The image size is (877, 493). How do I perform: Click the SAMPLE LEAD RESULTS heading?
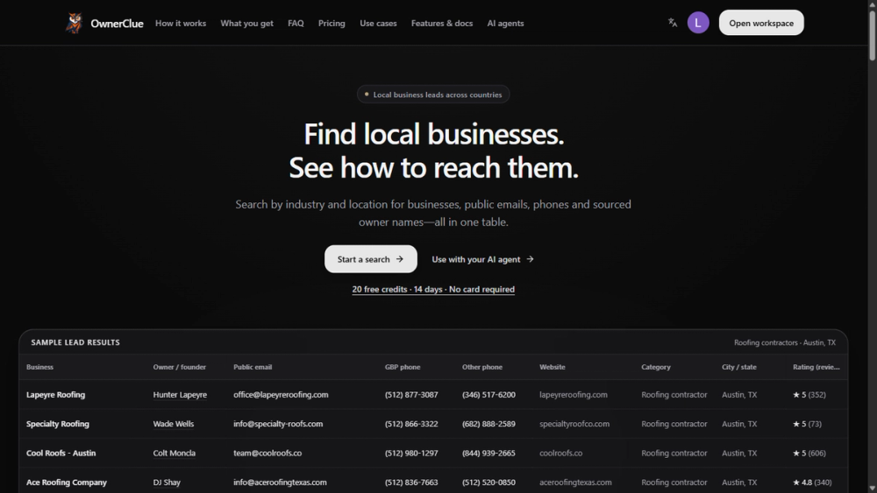pyautogui.click(x=75, y=342)
